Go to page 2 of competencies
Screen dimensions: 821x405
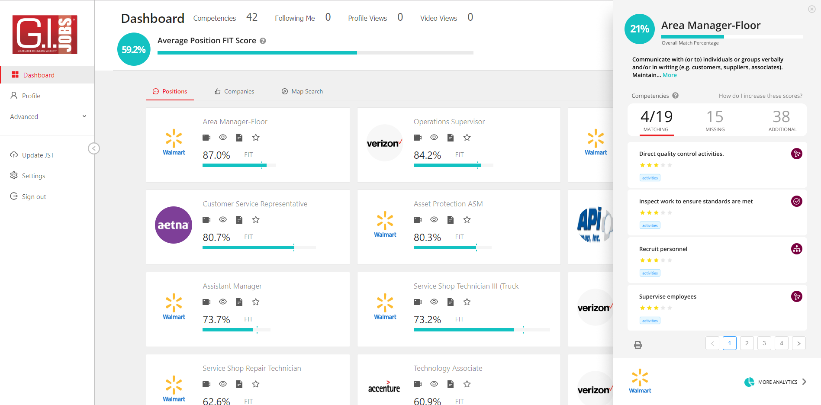[x=747, y=343]
